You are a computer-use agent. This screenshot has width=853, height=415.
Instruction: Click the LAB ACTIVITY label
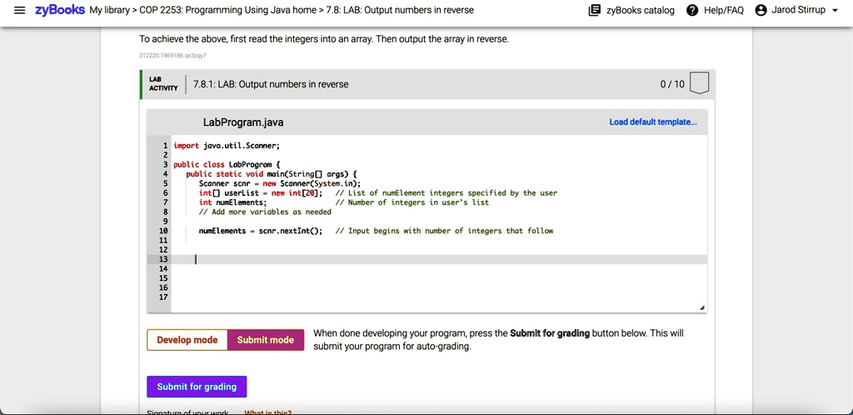[163, 84]
